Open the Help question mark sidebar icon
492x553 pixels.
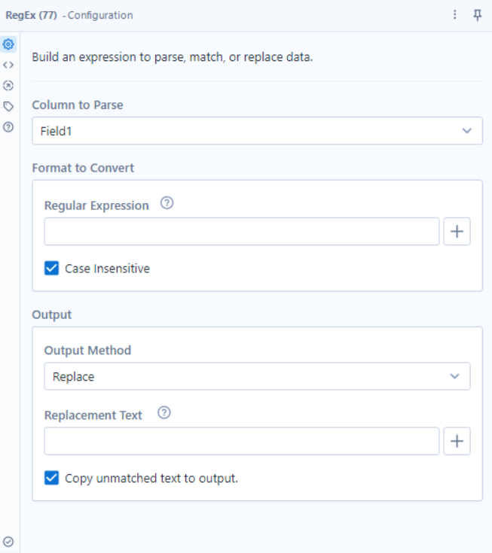10,127
